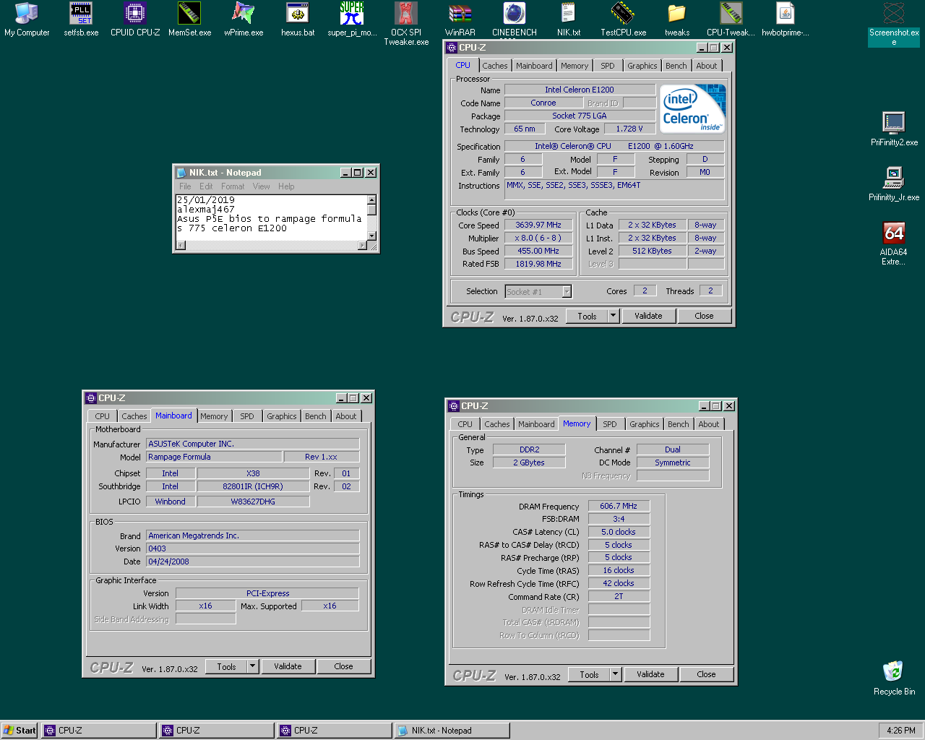925x740 pixels.
Task: Expand Tools dropdown arrow in CPU tab window
Action: (x=614, y=316)
